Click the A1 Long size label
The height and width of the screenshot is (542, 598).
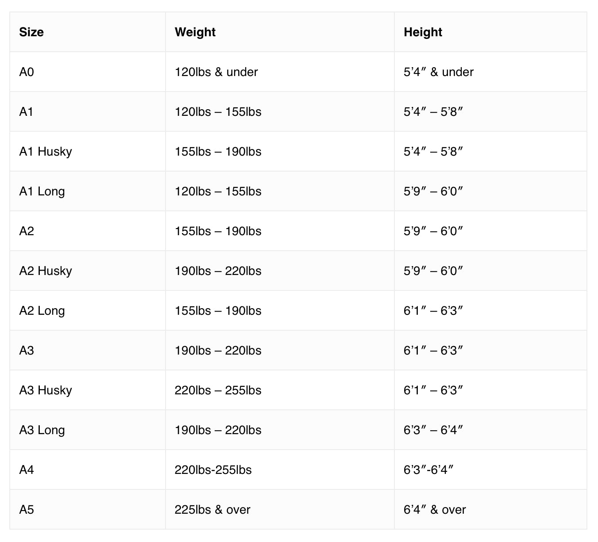42,191
